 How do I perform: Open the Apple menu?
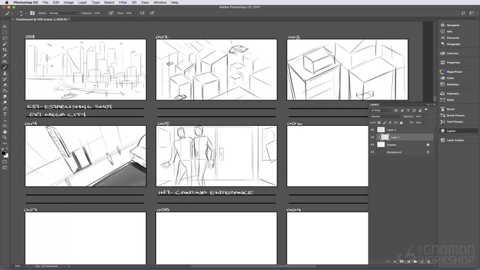(7, 3)
